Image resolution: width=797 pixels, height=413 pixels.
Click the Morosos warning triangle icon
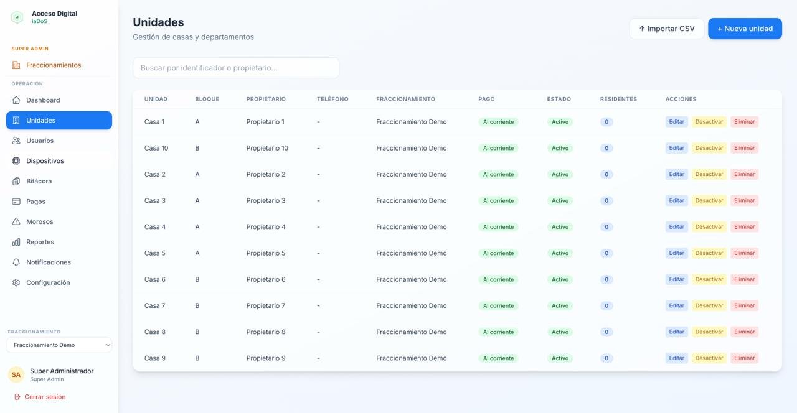[16, 222]
